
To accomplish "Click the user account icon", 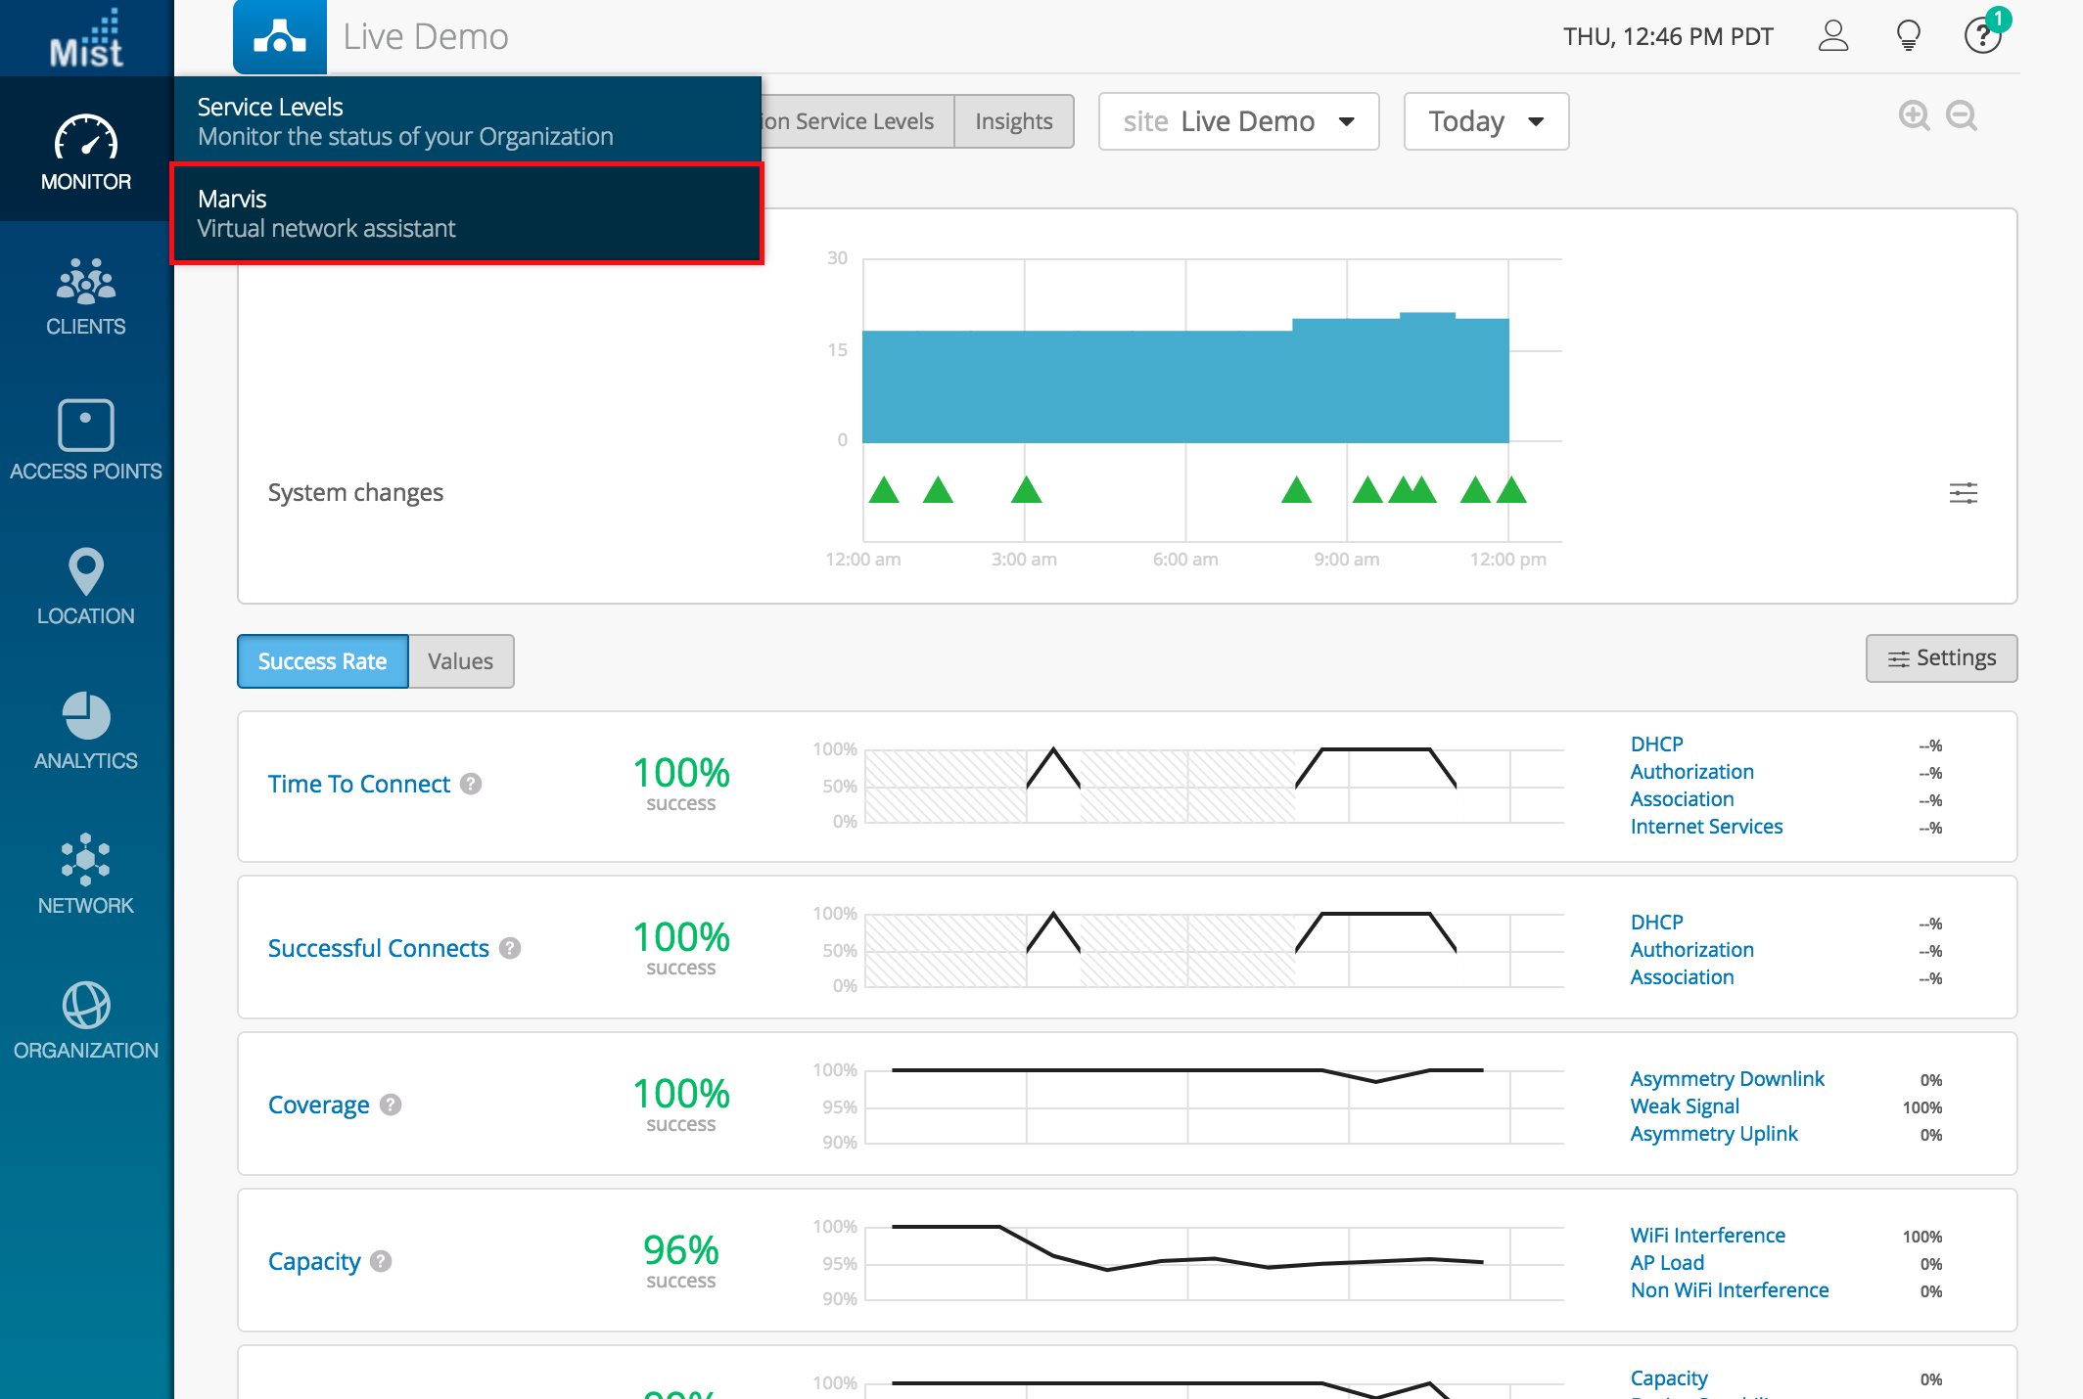I will (x=1832, y=36).
